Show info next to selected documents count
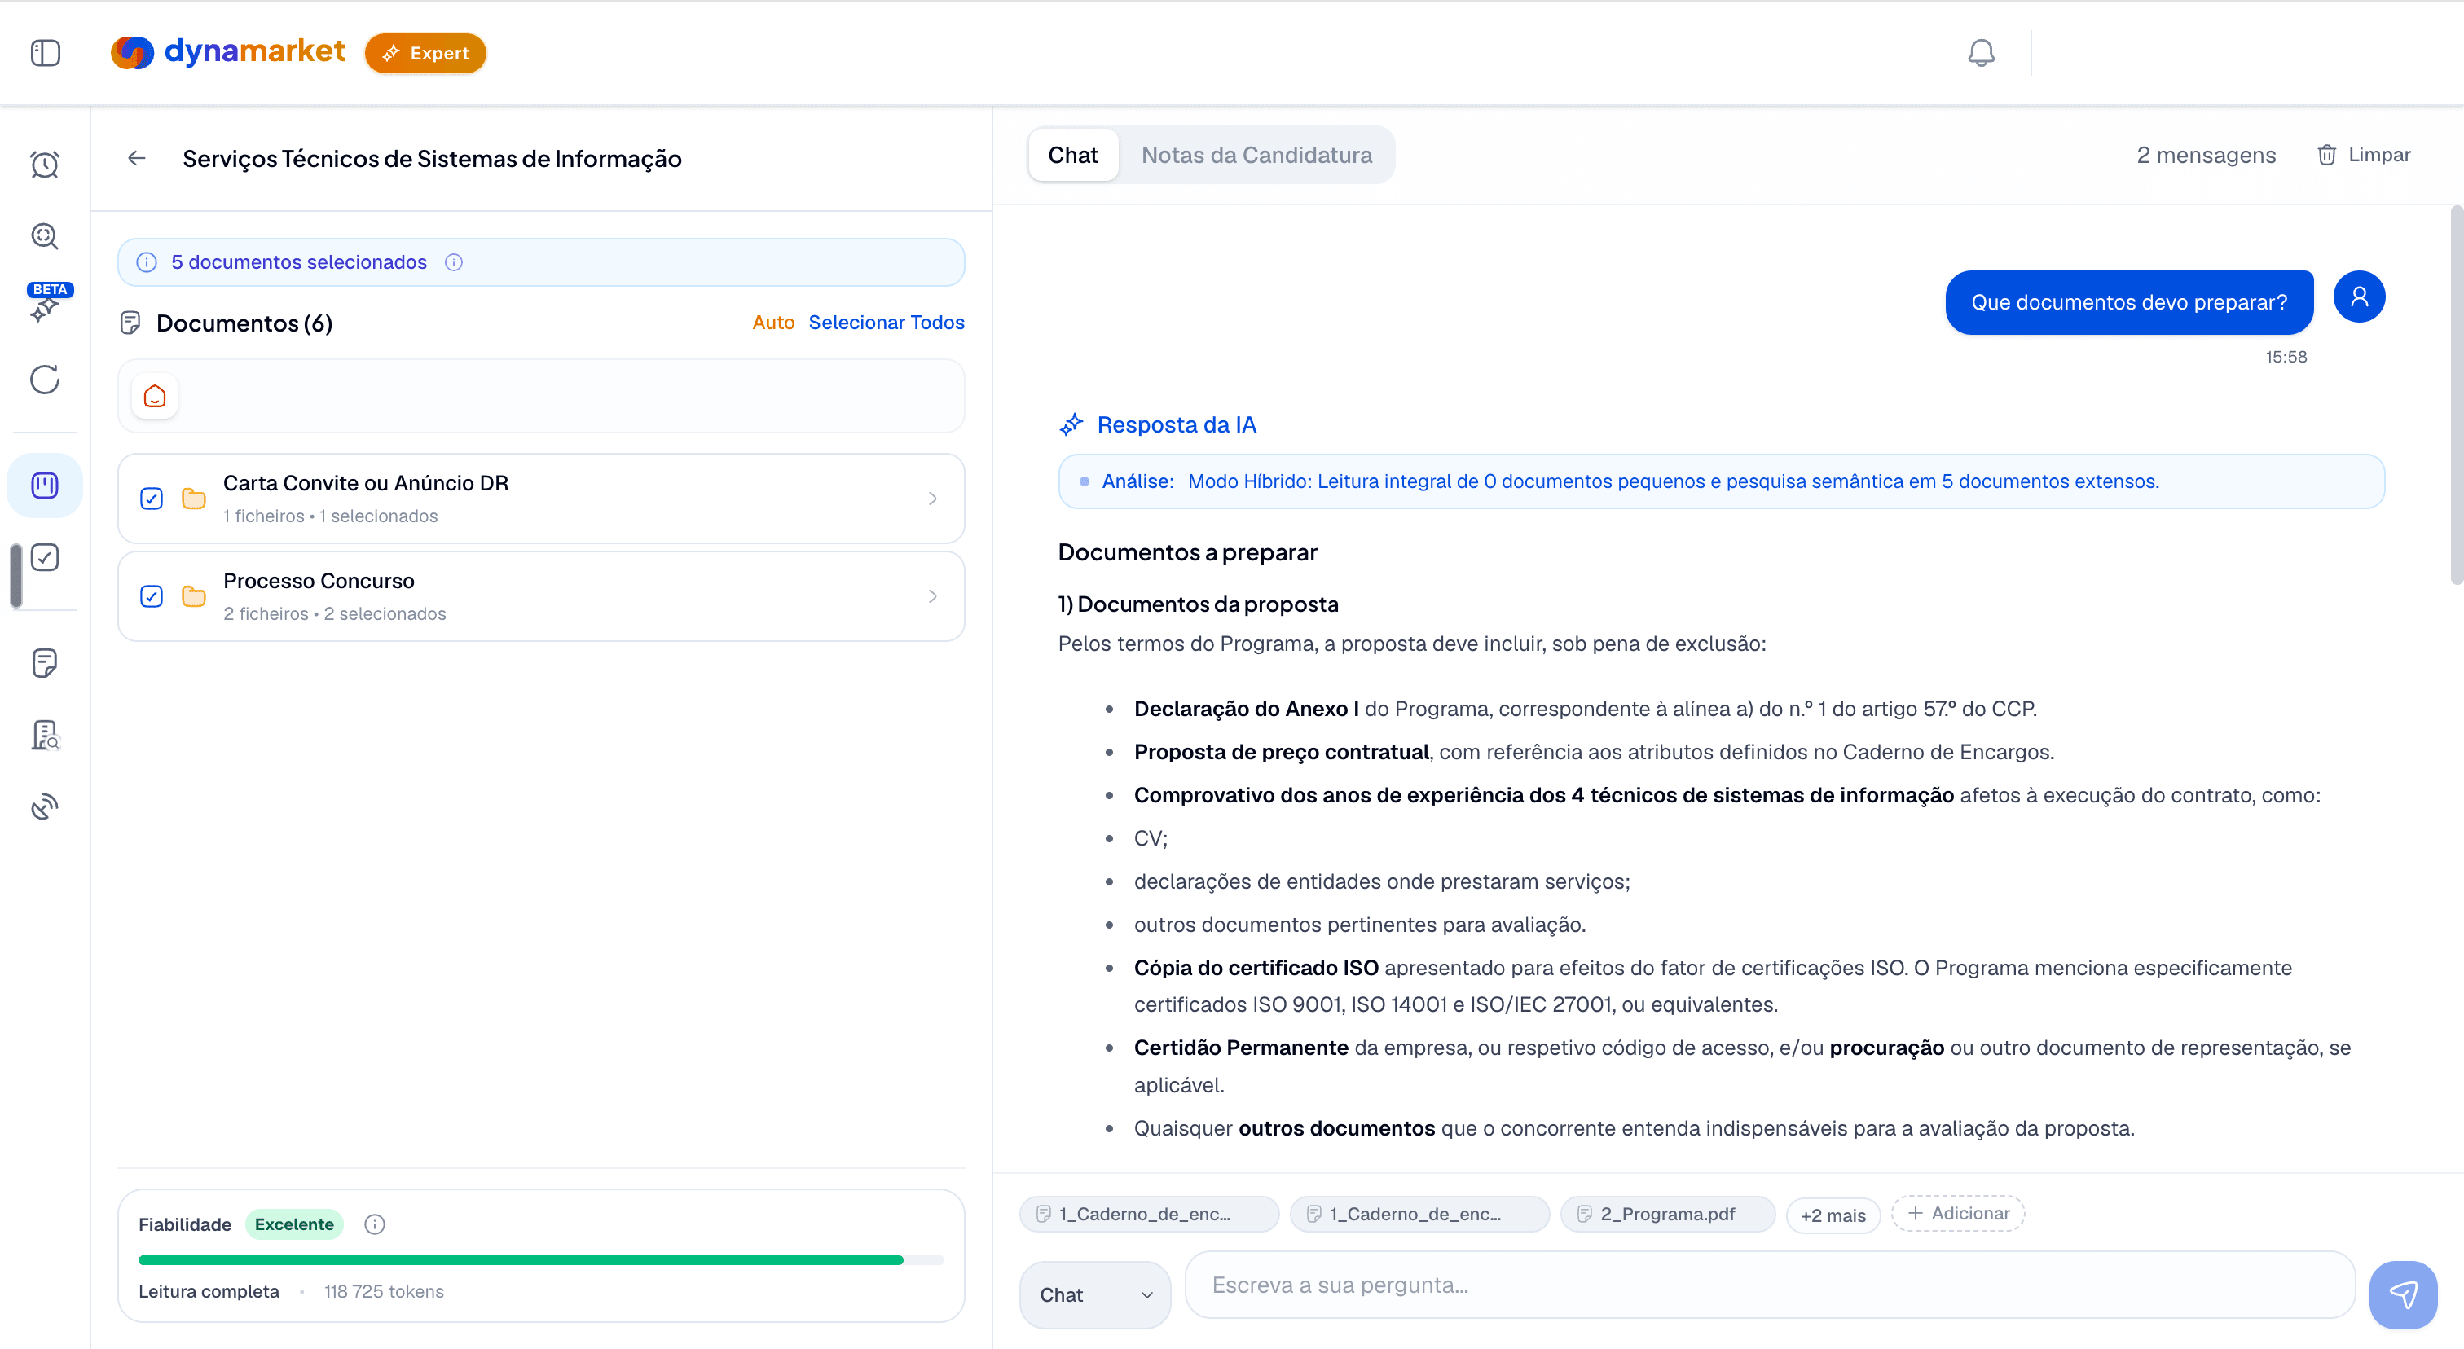The height and width of the screenshot is (1349, 2464). (453, 262)
